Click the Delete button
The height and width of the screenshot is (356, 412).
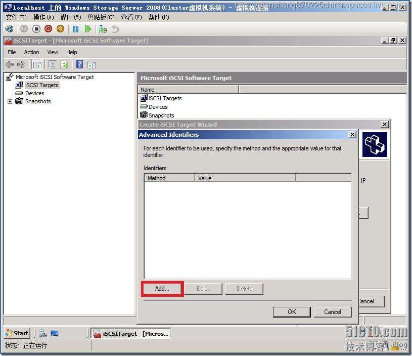coord(244,289)
